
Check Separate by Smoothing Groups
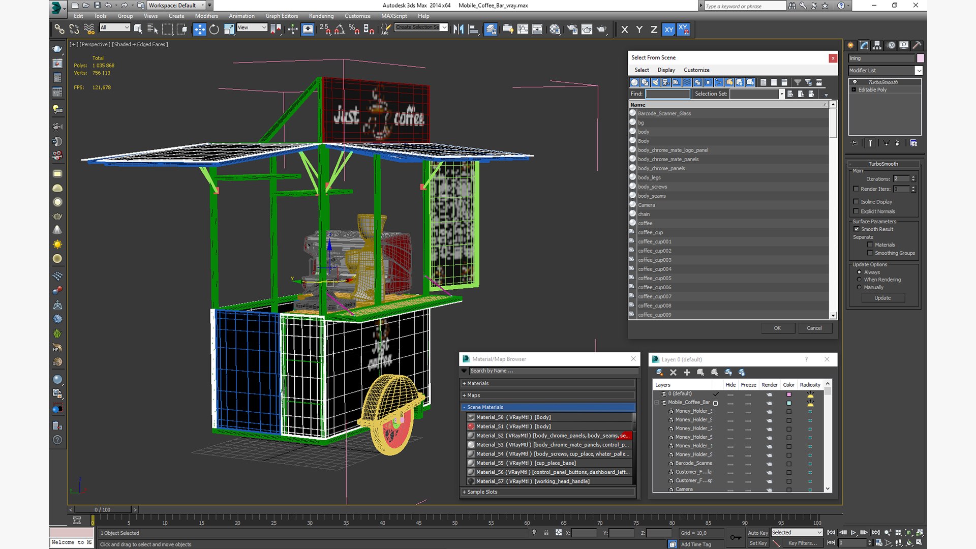pyautogui.click(x=870, y=253)
